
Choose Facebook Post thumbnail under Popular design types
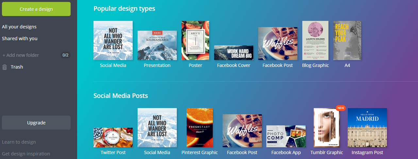(278, 43)
